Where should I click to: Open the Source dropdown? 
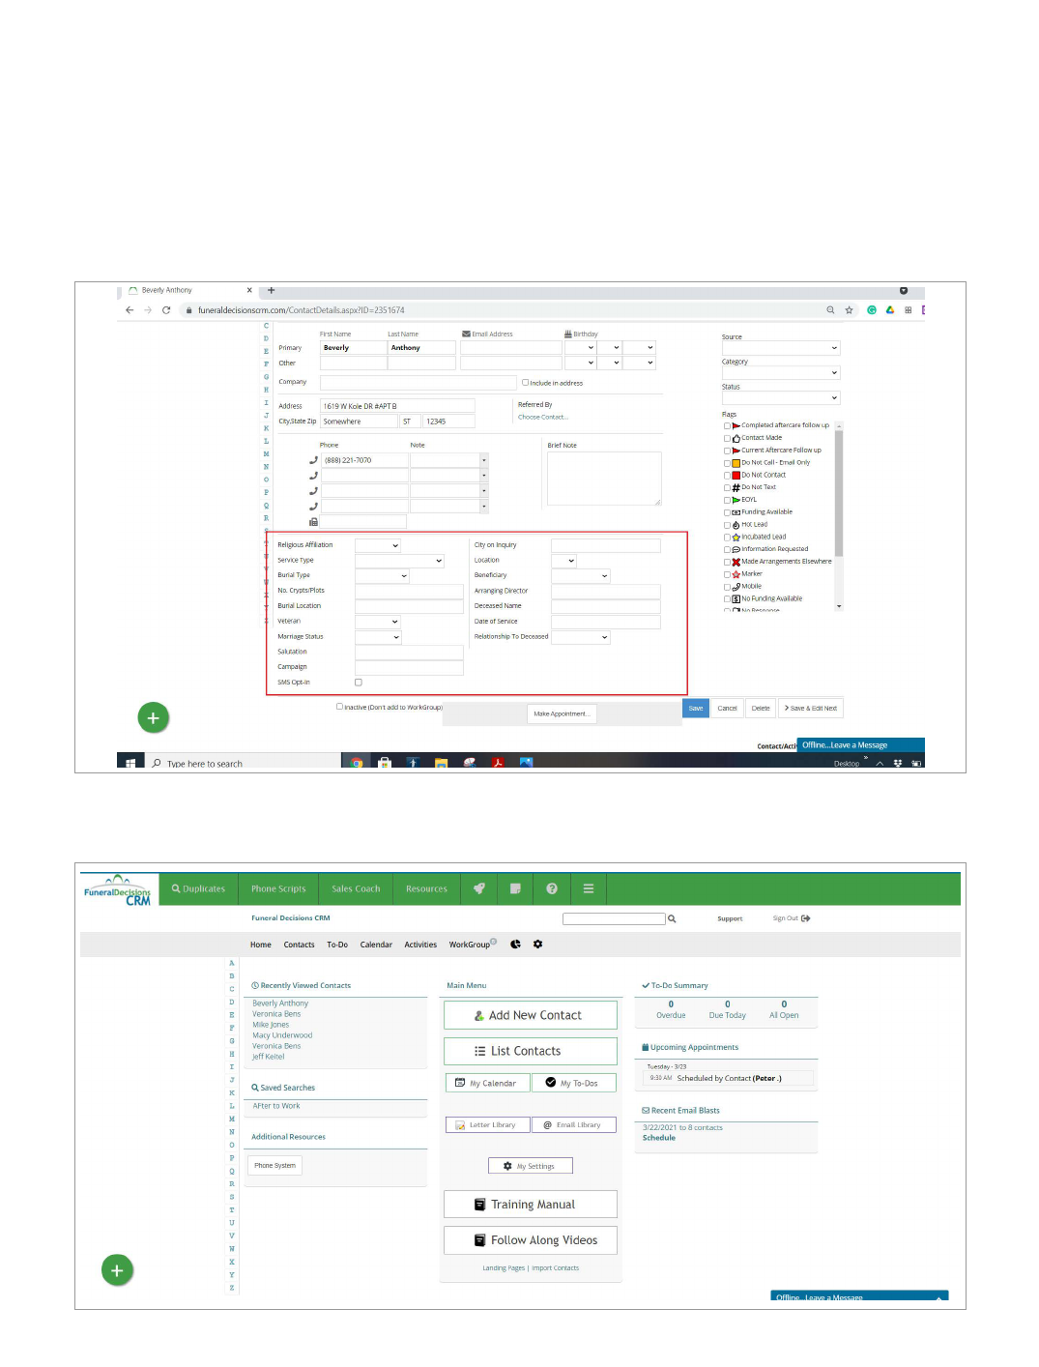781,348
